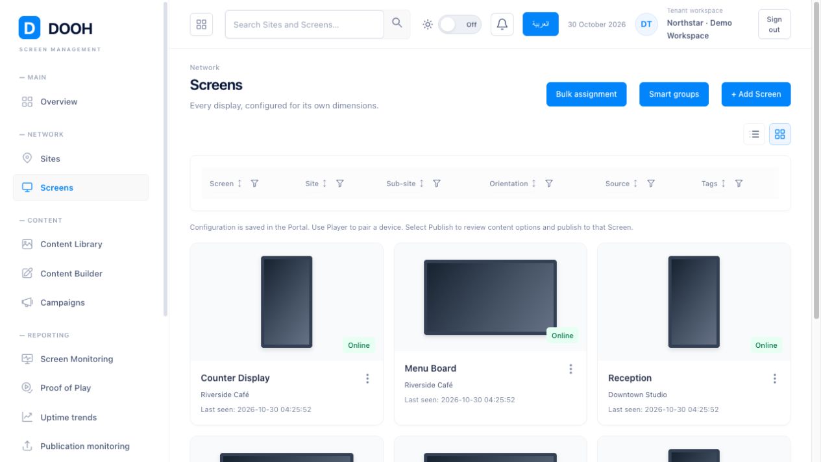Filter the Sub-site column

pos(437,184)
